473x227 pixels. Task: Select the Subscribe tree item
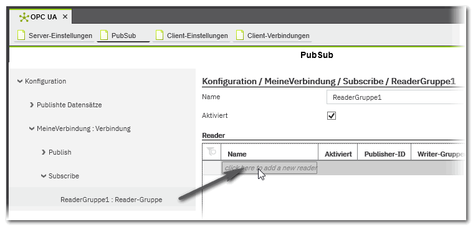64,176
